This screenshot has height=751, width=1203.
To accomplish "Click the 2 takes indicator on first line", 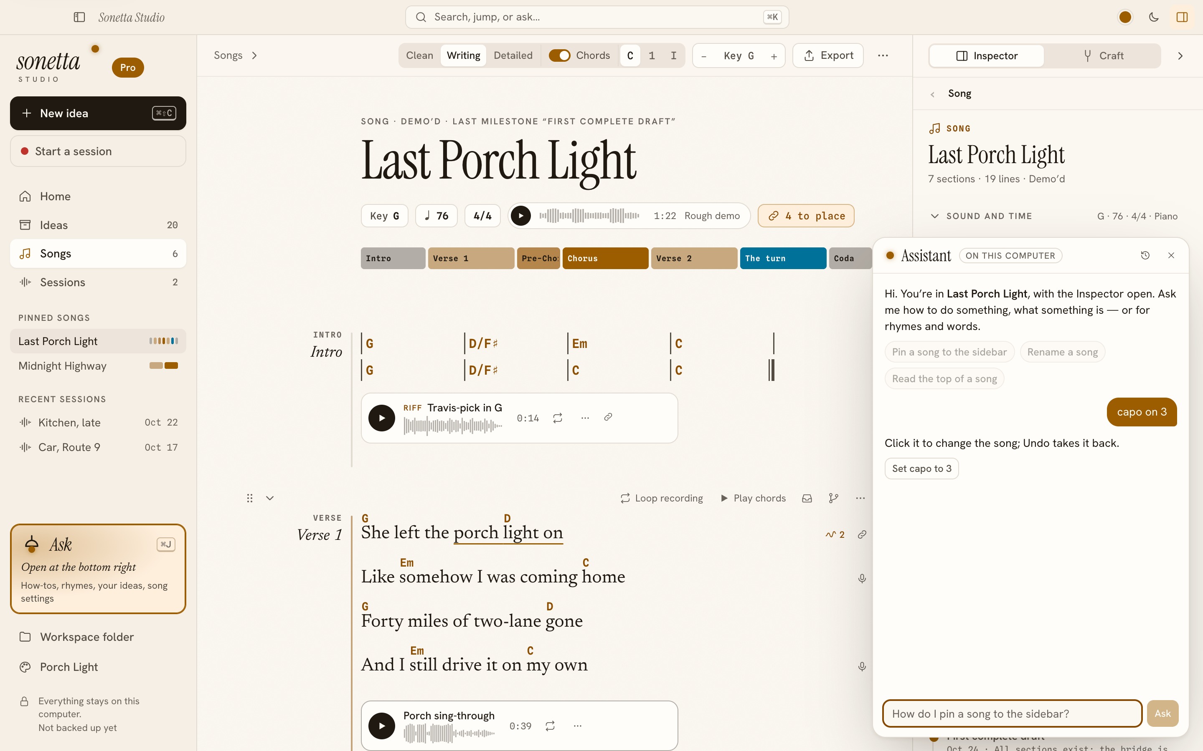I will coord(835,534).
